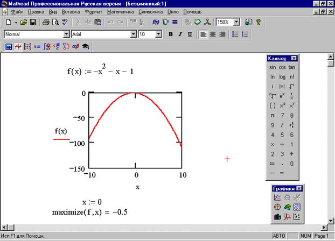The height and width of the screenshot is (241, 335).
Task: Align text right
Action: coord(222,34)
